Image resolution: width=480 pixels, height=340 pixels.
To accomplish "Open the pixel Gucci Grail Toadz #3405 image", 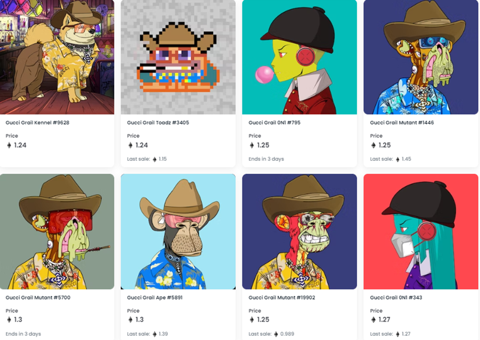I will coord(178,57).
